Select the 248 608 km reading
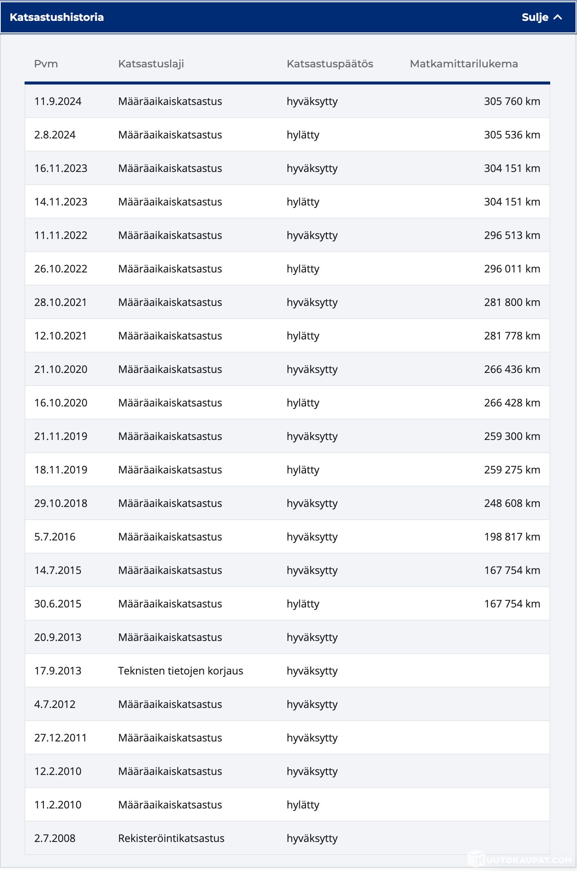The image size is (577, 871). [512, 503]
